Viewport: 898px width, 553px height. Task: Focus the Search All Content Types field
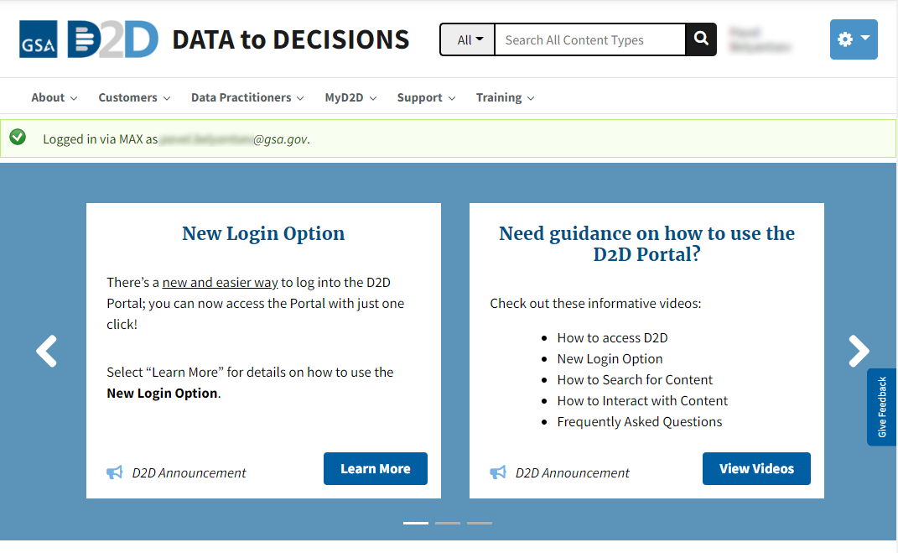tap(590, 39)
